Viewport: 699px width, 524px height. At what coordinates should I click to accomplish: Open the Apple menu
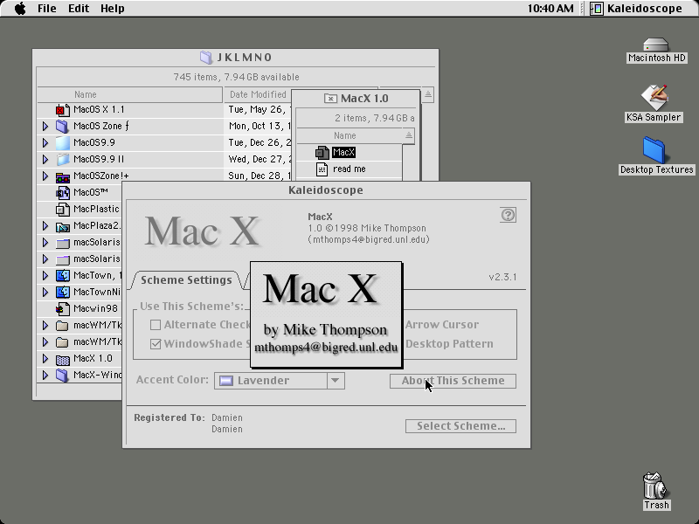pyautogui.click(x=20, y=9)
